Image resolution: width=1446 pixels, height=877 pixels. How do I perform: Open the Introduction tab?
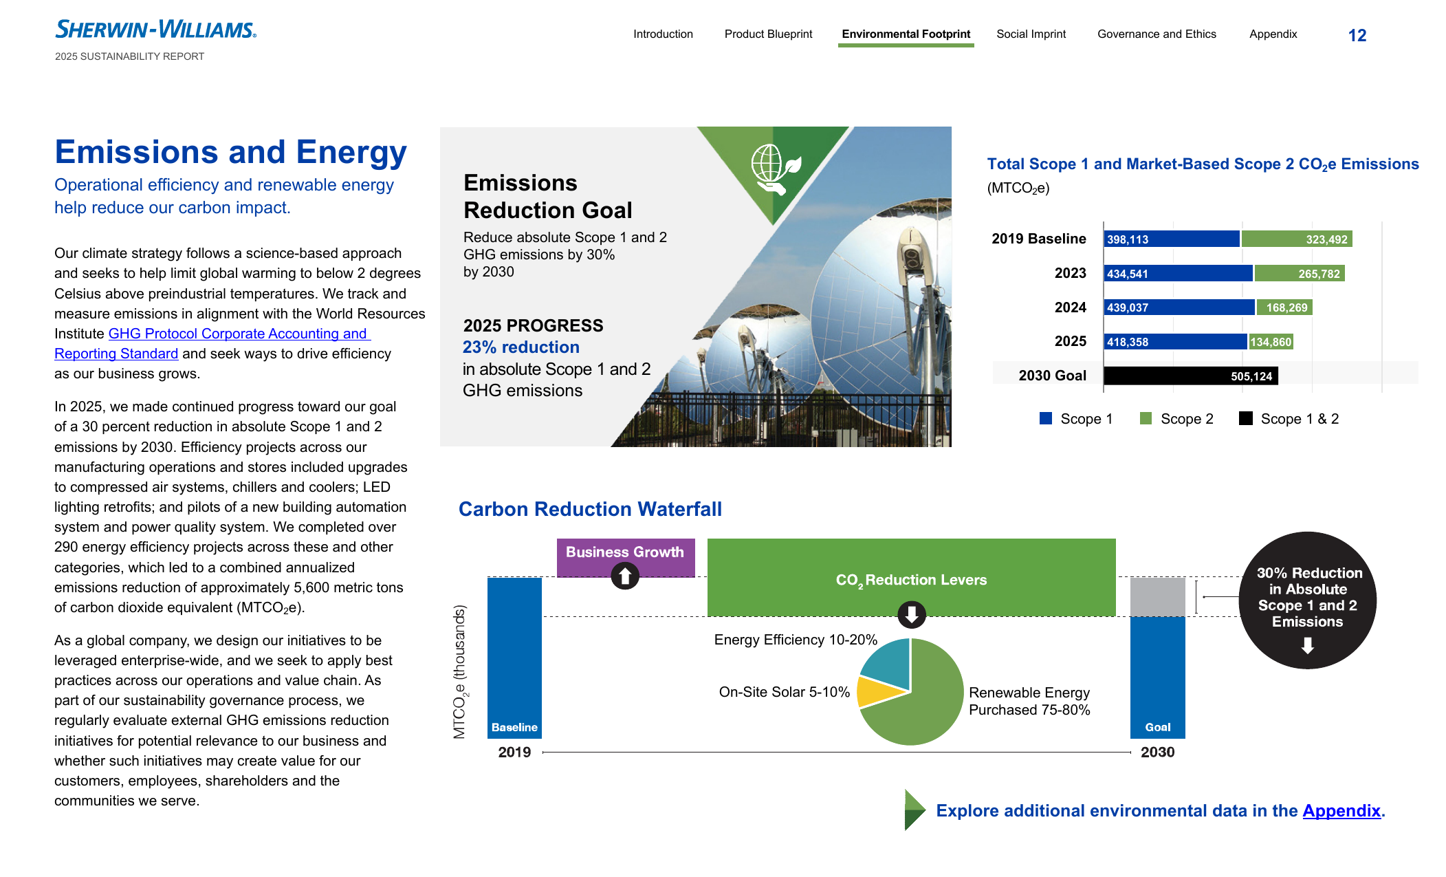(663, 34)
